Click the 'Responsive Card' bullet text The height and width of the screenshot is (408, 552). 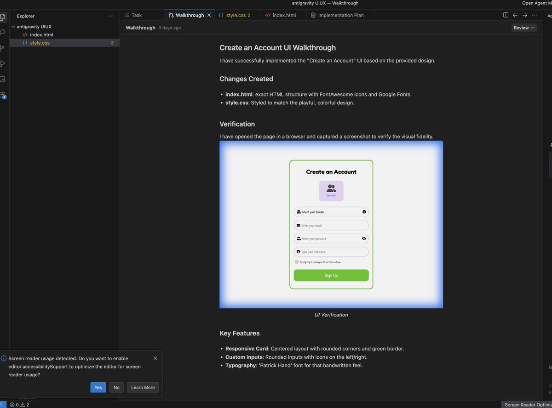315,349
